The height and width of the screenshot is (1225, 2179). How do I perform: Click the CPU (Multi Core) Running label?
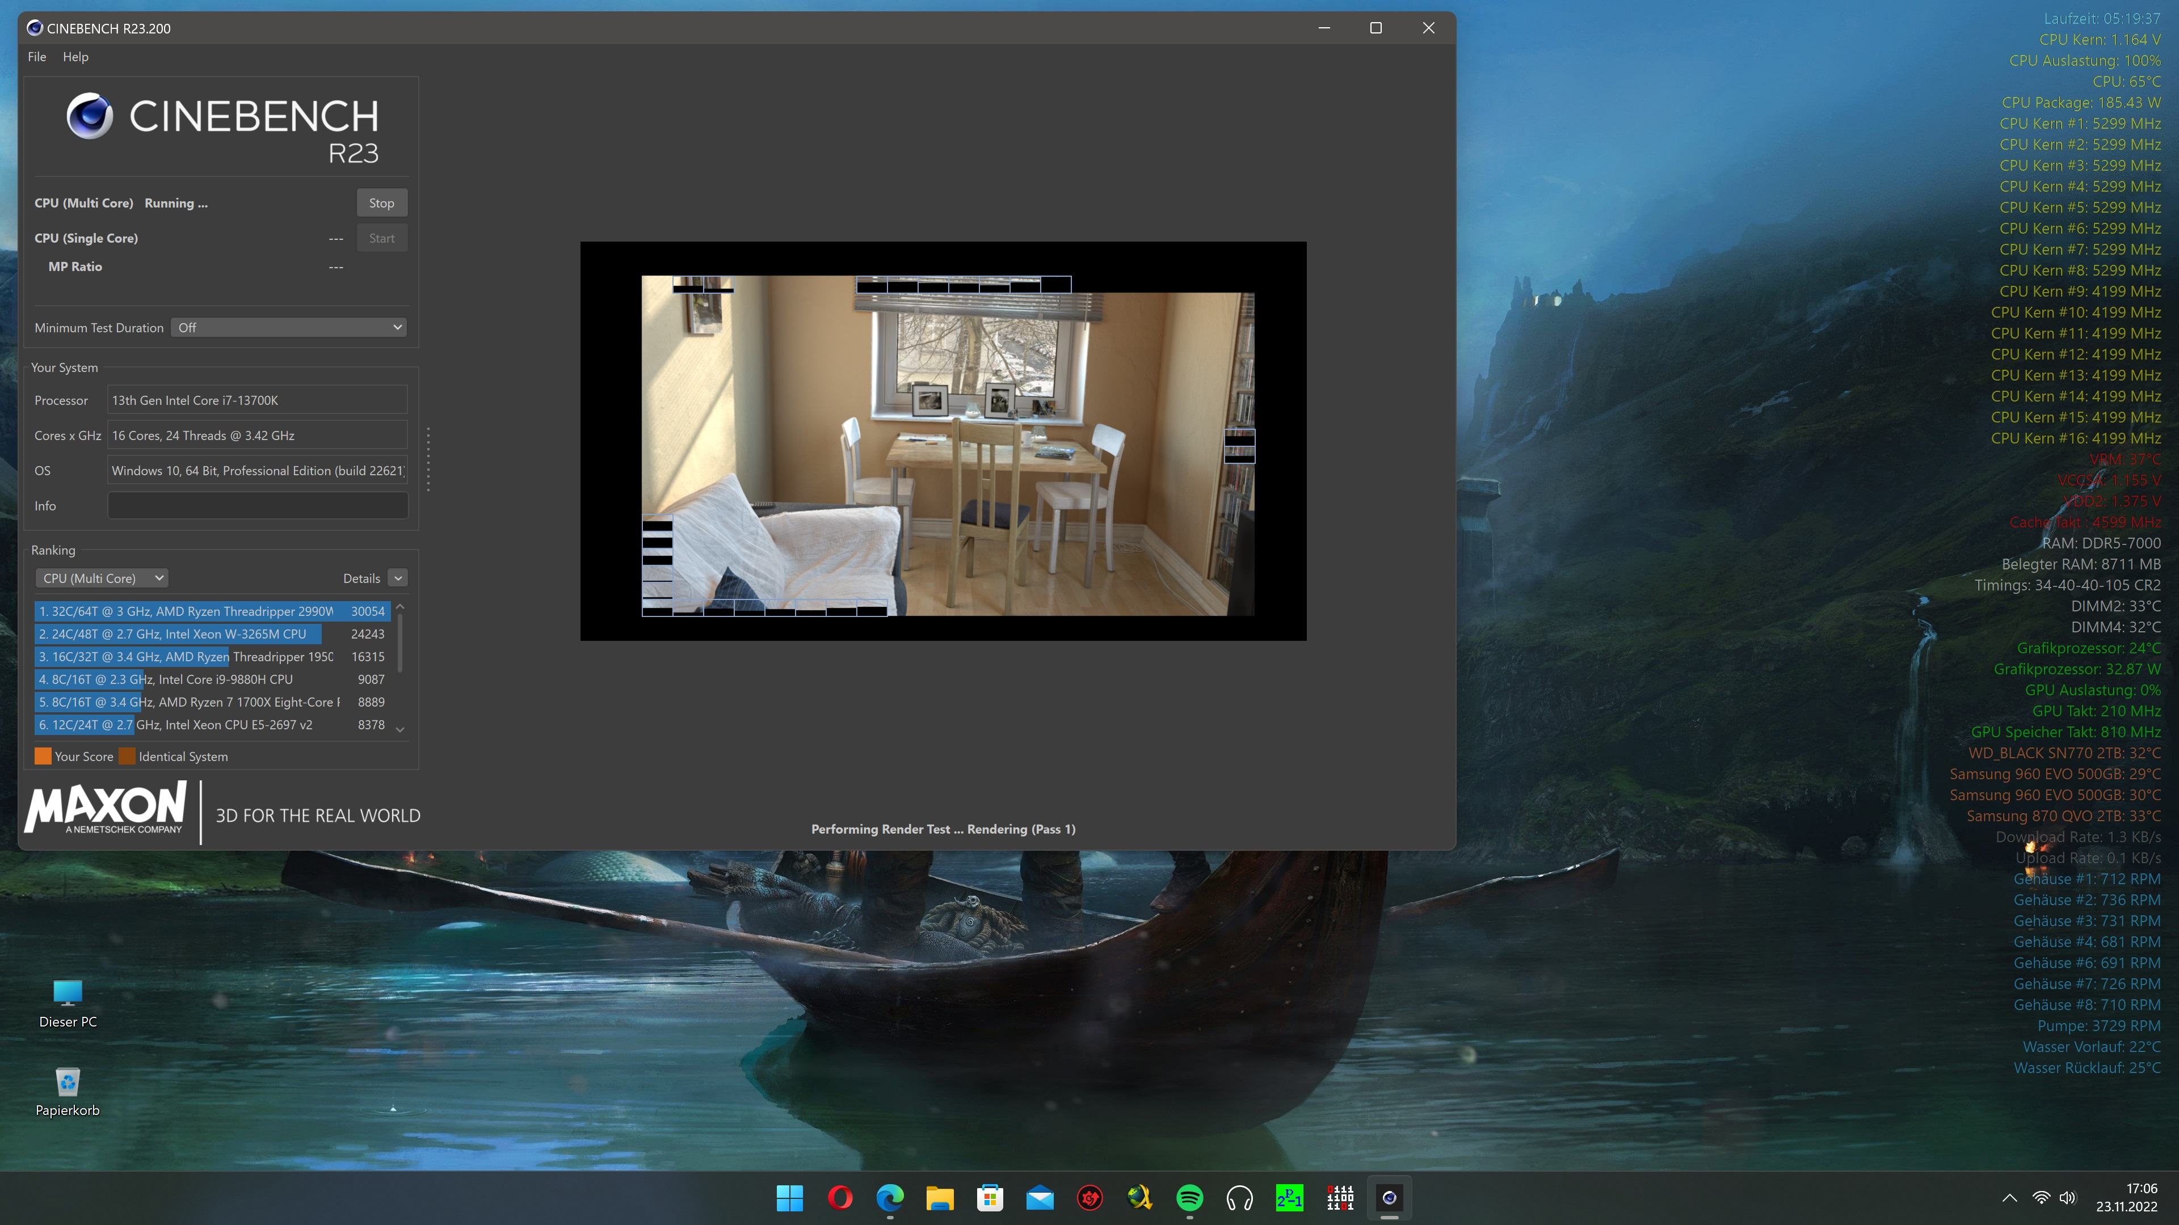[x=121, y=203]
